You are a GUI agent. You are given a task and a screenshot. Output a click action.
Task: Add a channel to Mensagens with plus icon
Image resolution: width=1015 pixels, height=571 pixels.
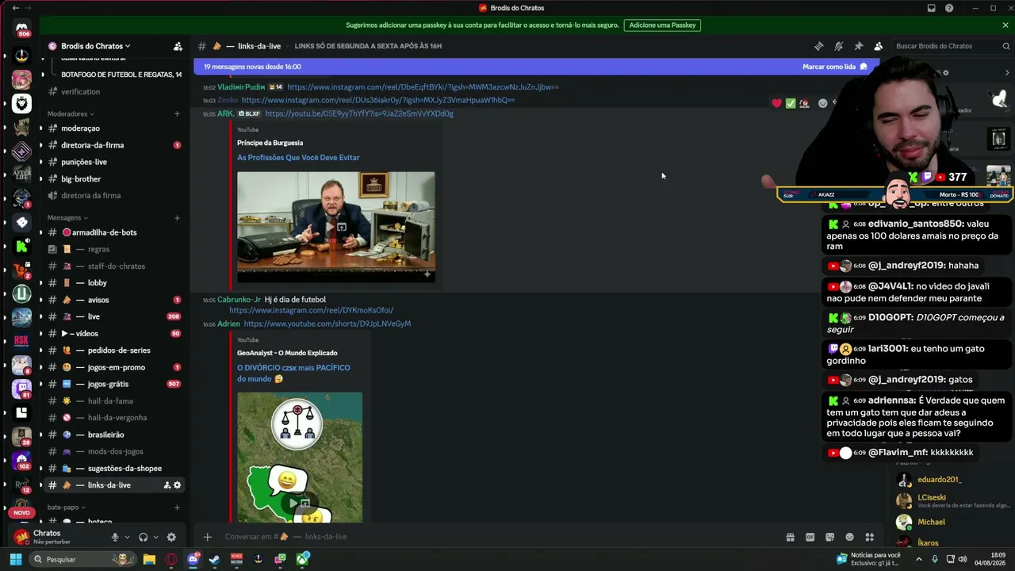coord(177,217)
